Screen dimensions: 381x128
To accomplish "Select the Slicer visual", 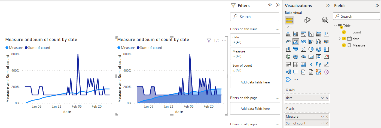I will click(x=288, y=64).
